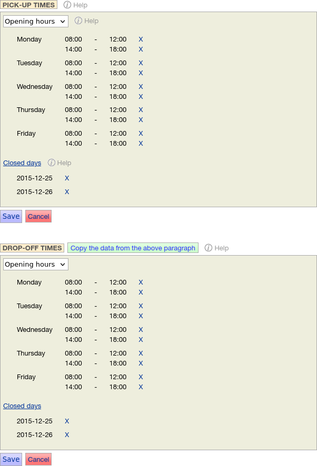Click Help icon beside pick-up Opening hours dropdown
This screenshot has height=466, width=317.
point(86,21)
